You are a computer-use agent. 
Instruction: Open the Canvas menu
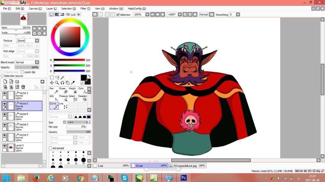pos(35,8)
